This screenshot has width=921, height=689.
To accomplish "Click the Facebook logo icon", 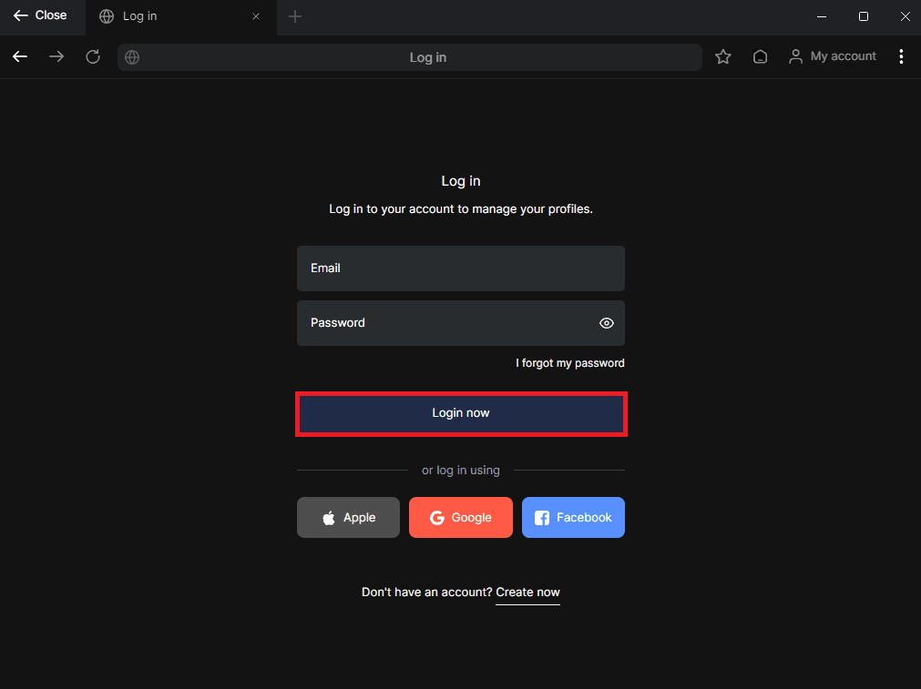I will pos(542,517).
